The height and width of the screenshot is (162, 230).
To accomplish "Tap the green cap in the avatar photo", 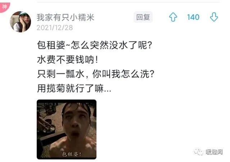I will 23,13.
